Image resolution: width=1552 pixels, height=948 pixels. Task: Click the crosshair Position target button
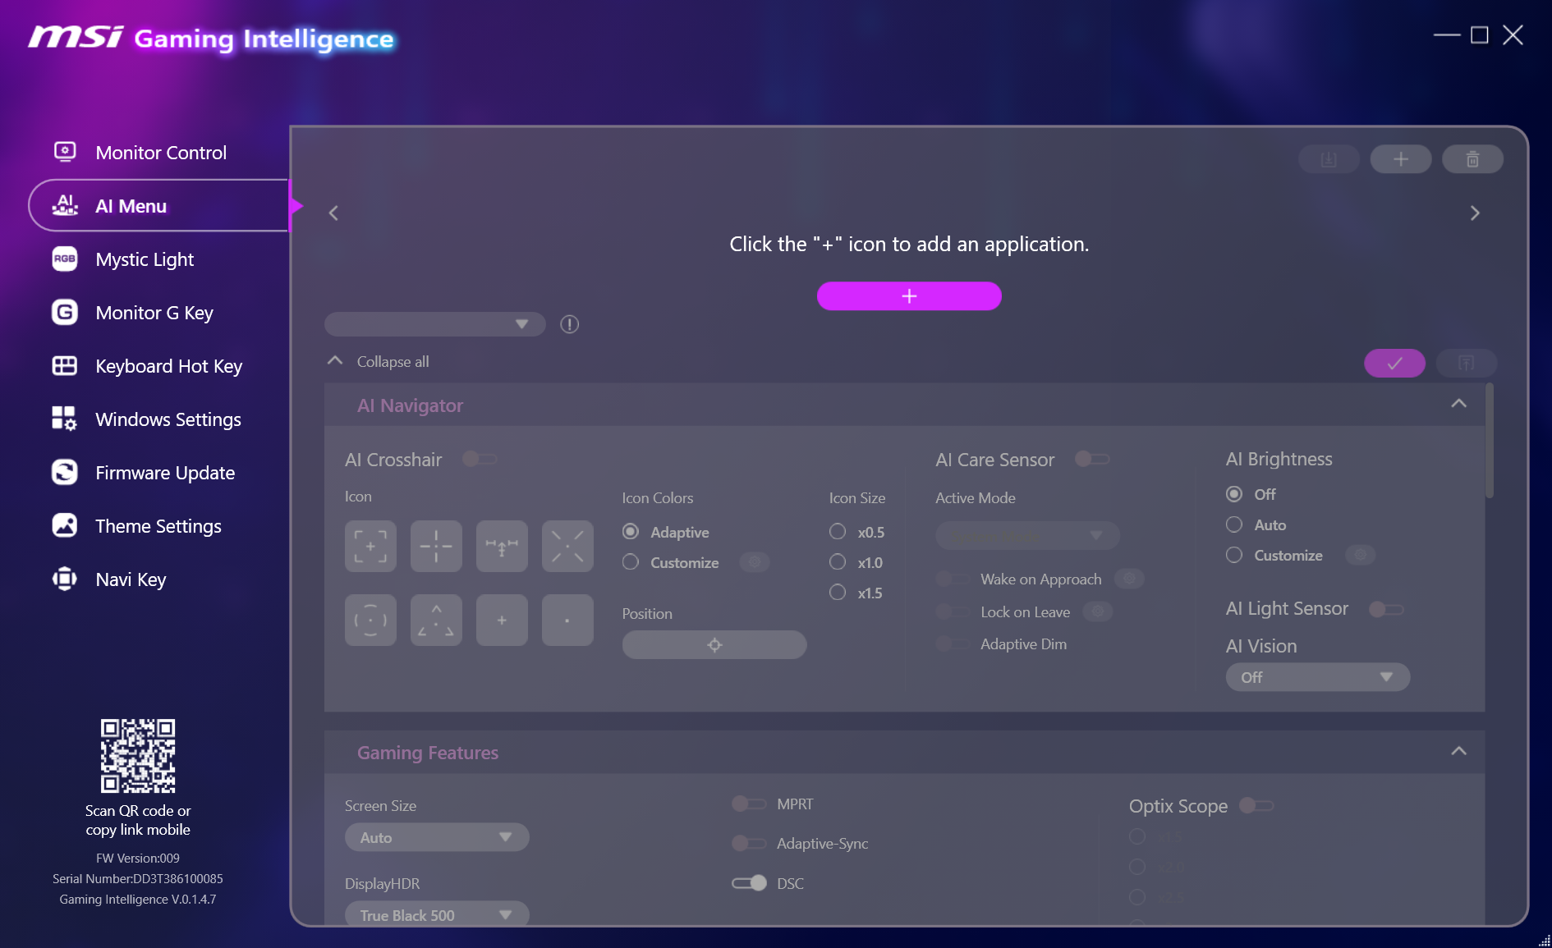click(714, 645)
